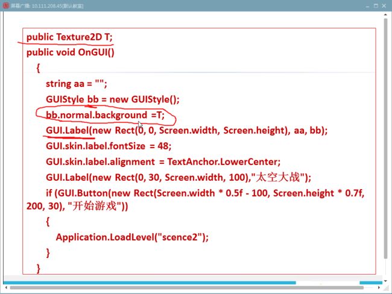The image size is (392, 294).
Task: Click the label line containing "太空大战"
Action: click(x=179, y=177)
